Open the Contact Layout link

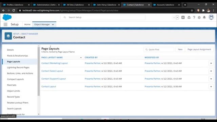(49, 86)
